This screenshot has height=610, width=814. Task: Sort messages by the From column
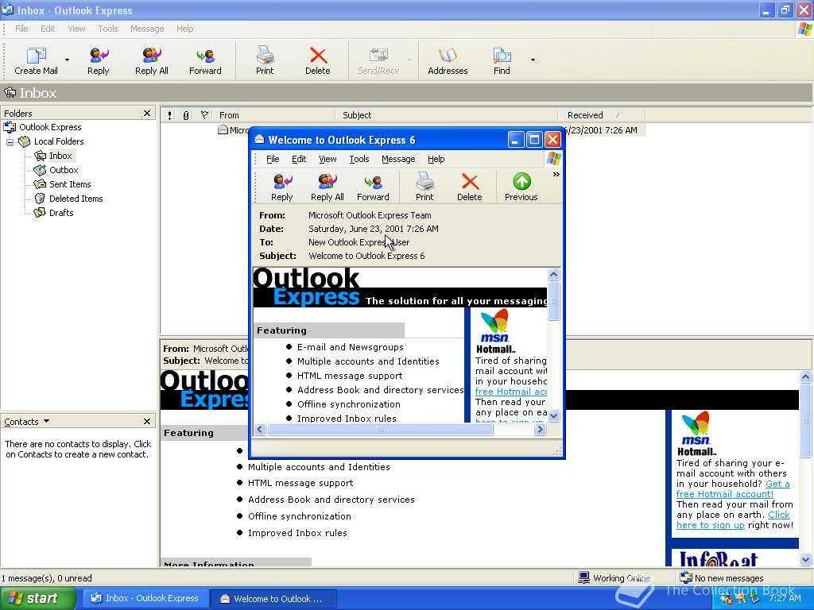coord(274,115)
